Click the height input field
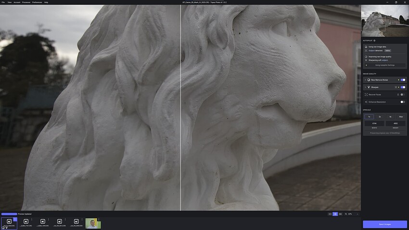Image resolution: width=409 pixels, height=230 pixels. [x=396, y=123]
